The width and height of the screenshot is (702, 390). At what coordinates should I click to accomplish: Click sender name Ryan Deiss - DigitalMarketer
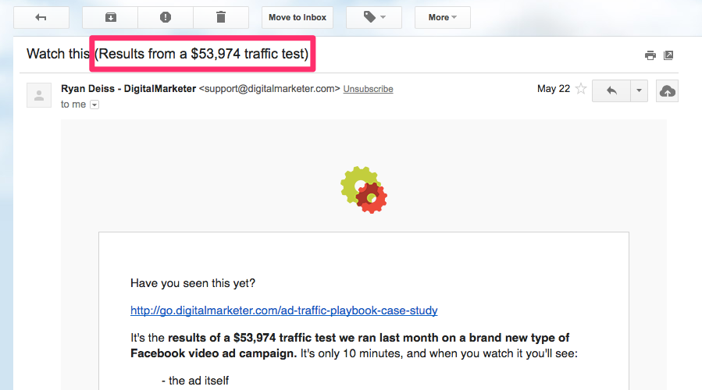[129, 89]
